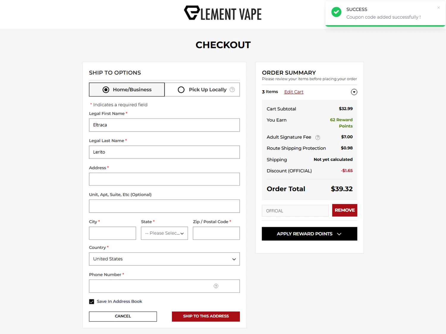Remove the OFFICIAL coupon code

point(344,210)
